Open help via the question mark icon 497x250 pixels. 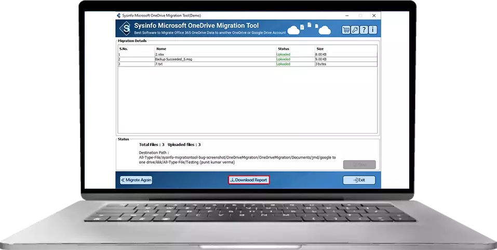(364, 30)
